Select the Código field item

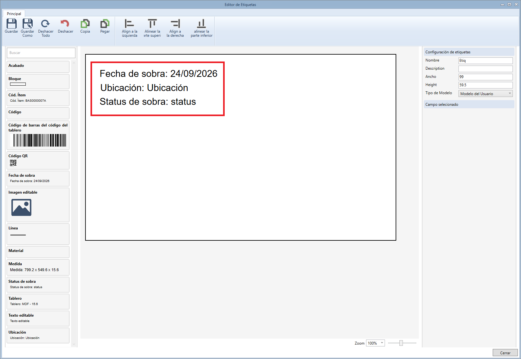(x=38, y=113)
